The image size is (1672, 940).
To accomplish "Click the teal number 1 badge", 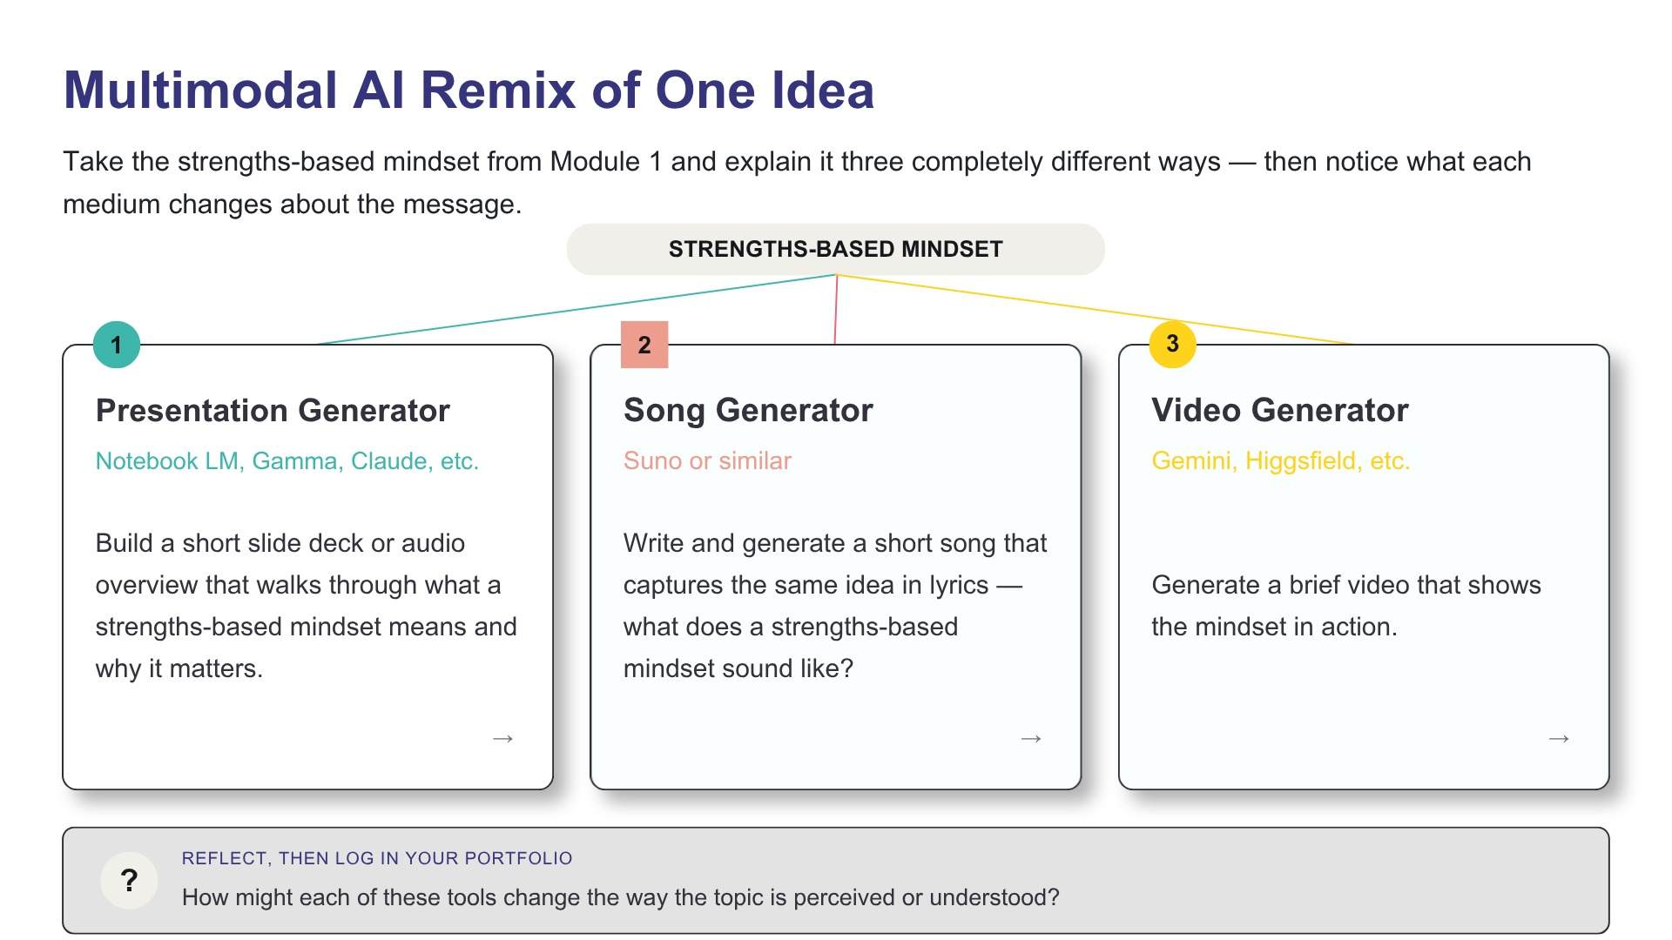I will click(117, 345).
